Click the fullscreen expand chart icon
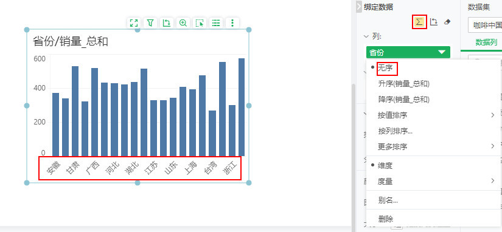The width and height of the screenshot is (502, 232). point(134,22)
